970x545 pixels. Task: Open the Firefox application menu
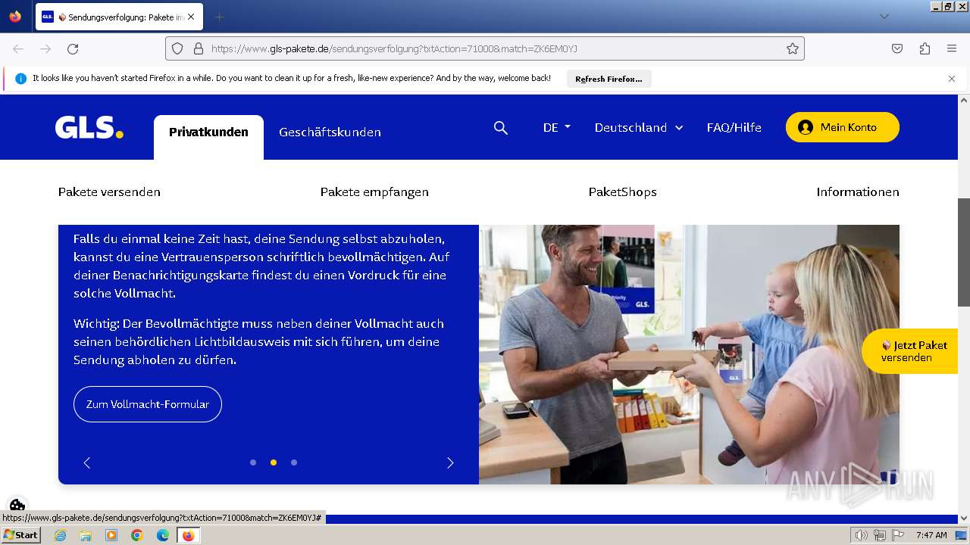click(x=952, y=48)
